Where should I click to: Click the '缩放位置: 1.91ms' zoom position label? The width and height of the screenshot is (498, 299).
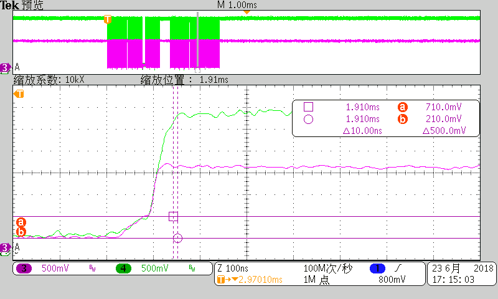pyautogui.click(x=184, y=80)
